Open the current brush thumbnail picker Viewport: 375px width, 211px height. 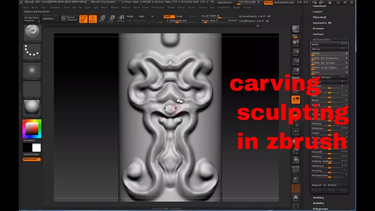(x=32, y=34)
